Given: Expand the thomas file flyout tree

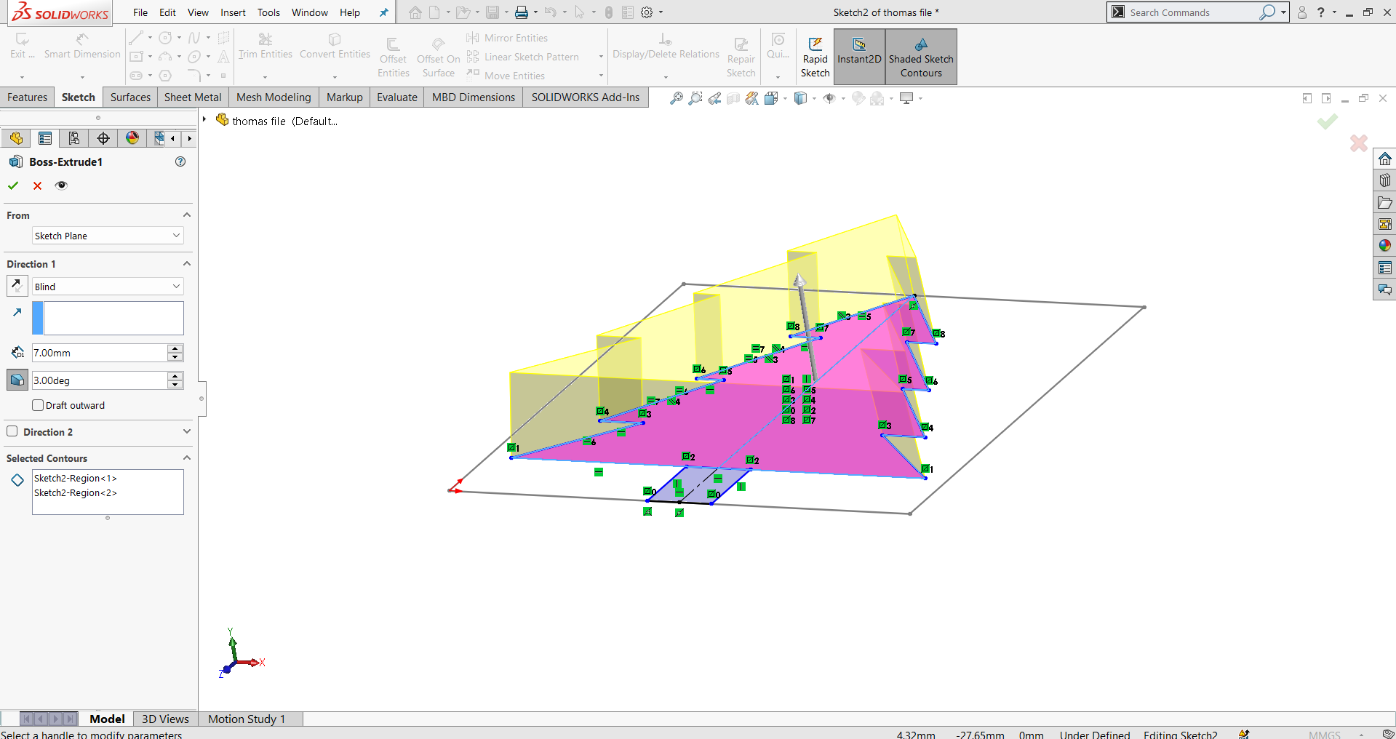Looking at the screenshot, I should click(204, 120).
